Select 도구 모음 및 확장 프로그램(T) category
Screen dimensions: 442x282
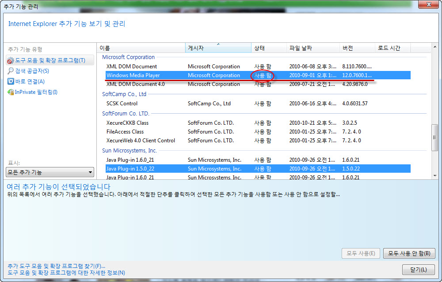50,60
